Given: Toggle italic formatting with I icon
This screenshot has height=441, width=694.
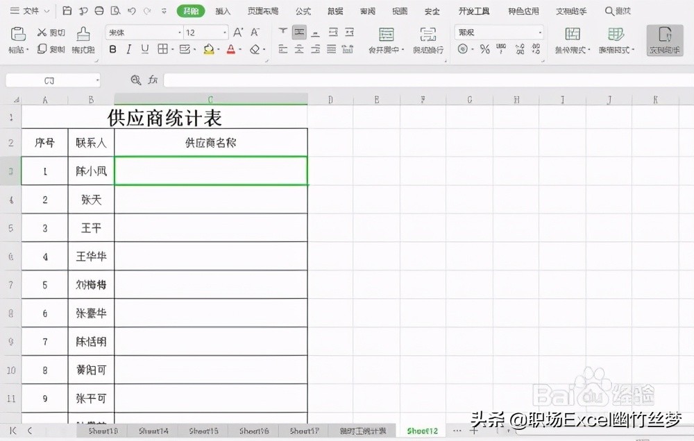Looking at the screenshot, I should (128, 49).
